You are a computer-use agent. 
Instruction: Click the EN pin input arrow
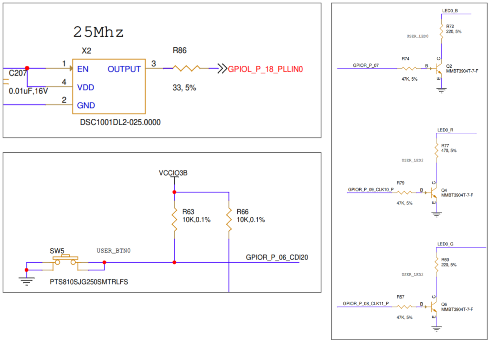(x=71, y=68)
